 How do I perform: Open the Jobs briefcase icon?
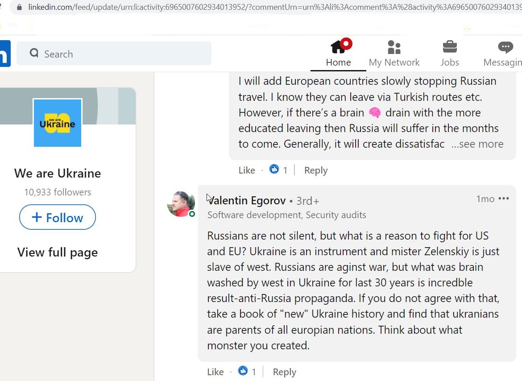(x=450, y=47)
